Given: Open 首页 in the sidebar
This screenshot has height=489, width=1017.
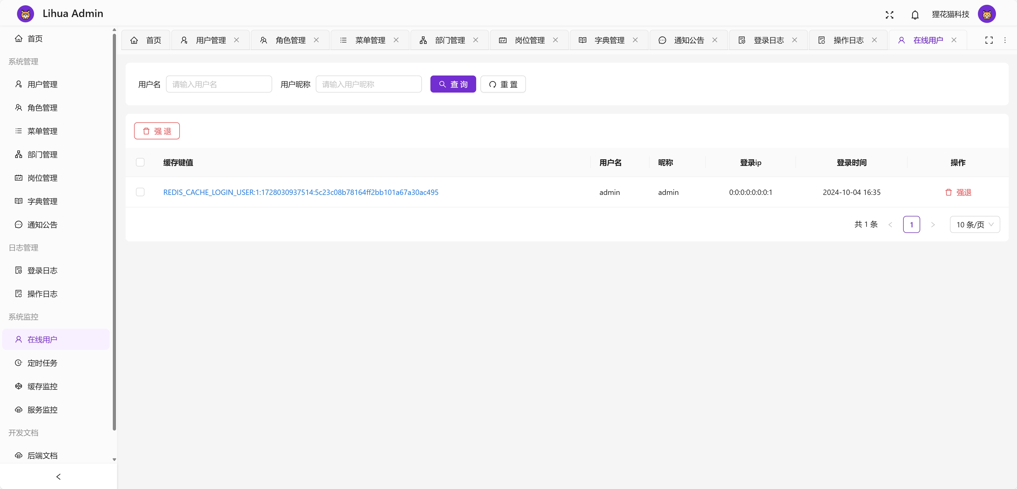Looking at the screenshot, I should click(x=56, y=38).
